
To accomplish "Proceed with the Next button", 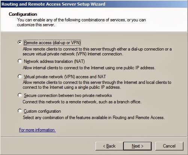I will [x=137, y=146].
